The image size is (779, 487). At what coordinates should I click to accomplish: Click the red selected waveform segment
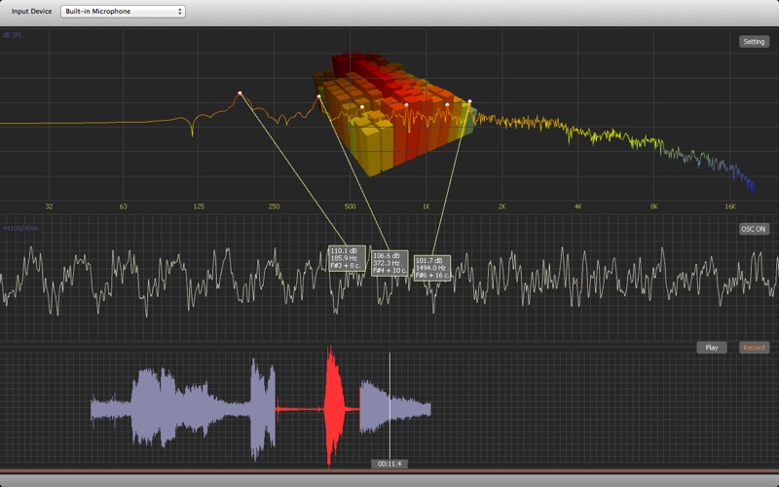(331, 406)
